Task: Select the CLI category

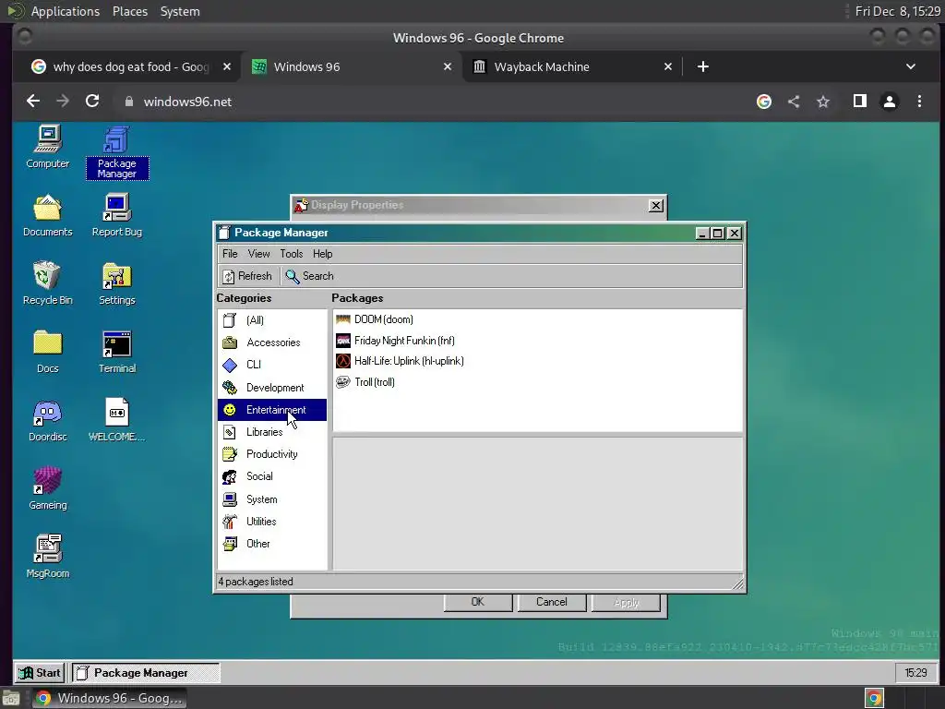Action: (x=272, y=365)
